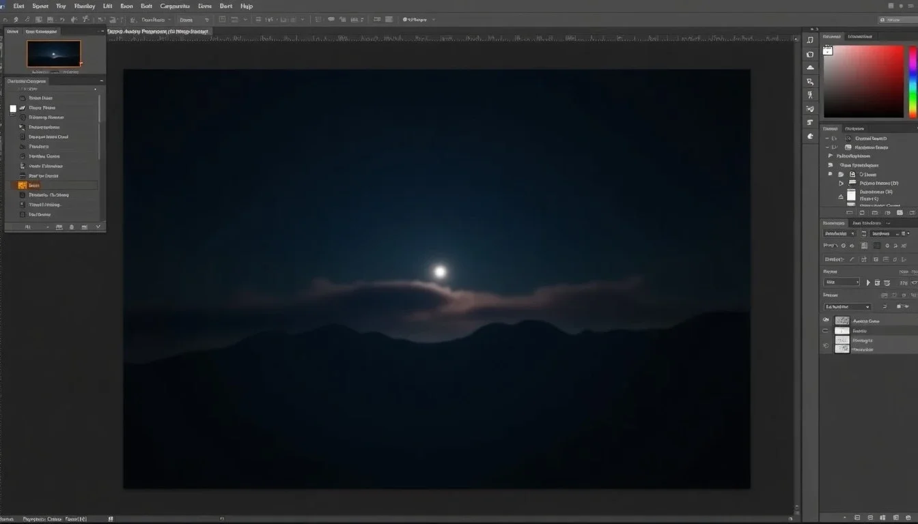Switch to the second tab above the preview thumbnail

click(41, 31)
